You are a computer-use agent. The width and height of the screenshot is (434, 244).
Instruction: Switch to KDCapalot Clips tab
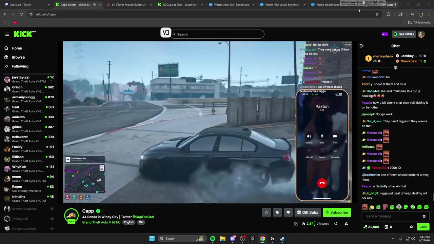[180, 5]
